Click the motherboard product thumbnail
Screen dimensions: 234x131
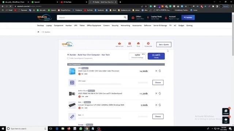tap(72, 94)
